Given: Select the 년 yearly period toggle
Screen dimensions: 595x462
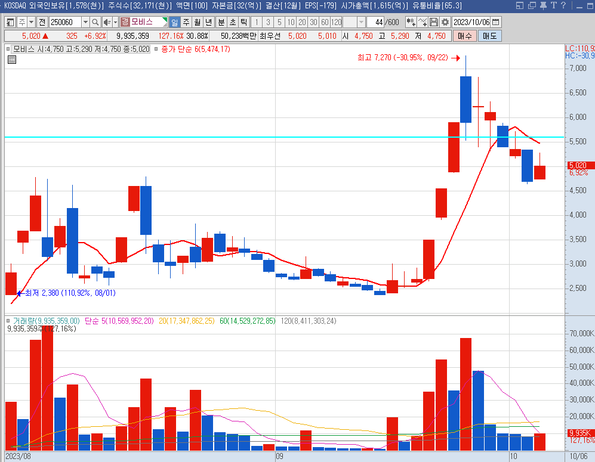Looking at the screenshot, I should coord(209,23).
